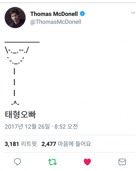Unlike the tweet via red heart

pyautogui.click(x=87, y=162)
